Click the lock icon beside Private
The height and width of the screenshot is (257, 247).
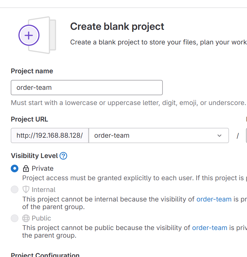[26, 168]
